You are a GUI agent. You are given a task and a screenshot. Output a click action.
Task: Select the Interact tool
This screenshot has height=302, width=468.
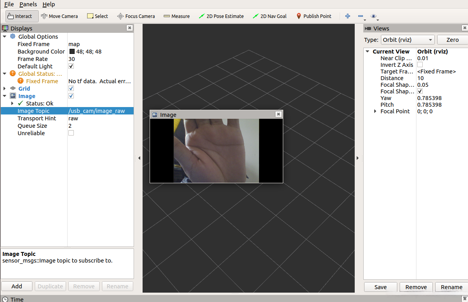pos(22,16)
